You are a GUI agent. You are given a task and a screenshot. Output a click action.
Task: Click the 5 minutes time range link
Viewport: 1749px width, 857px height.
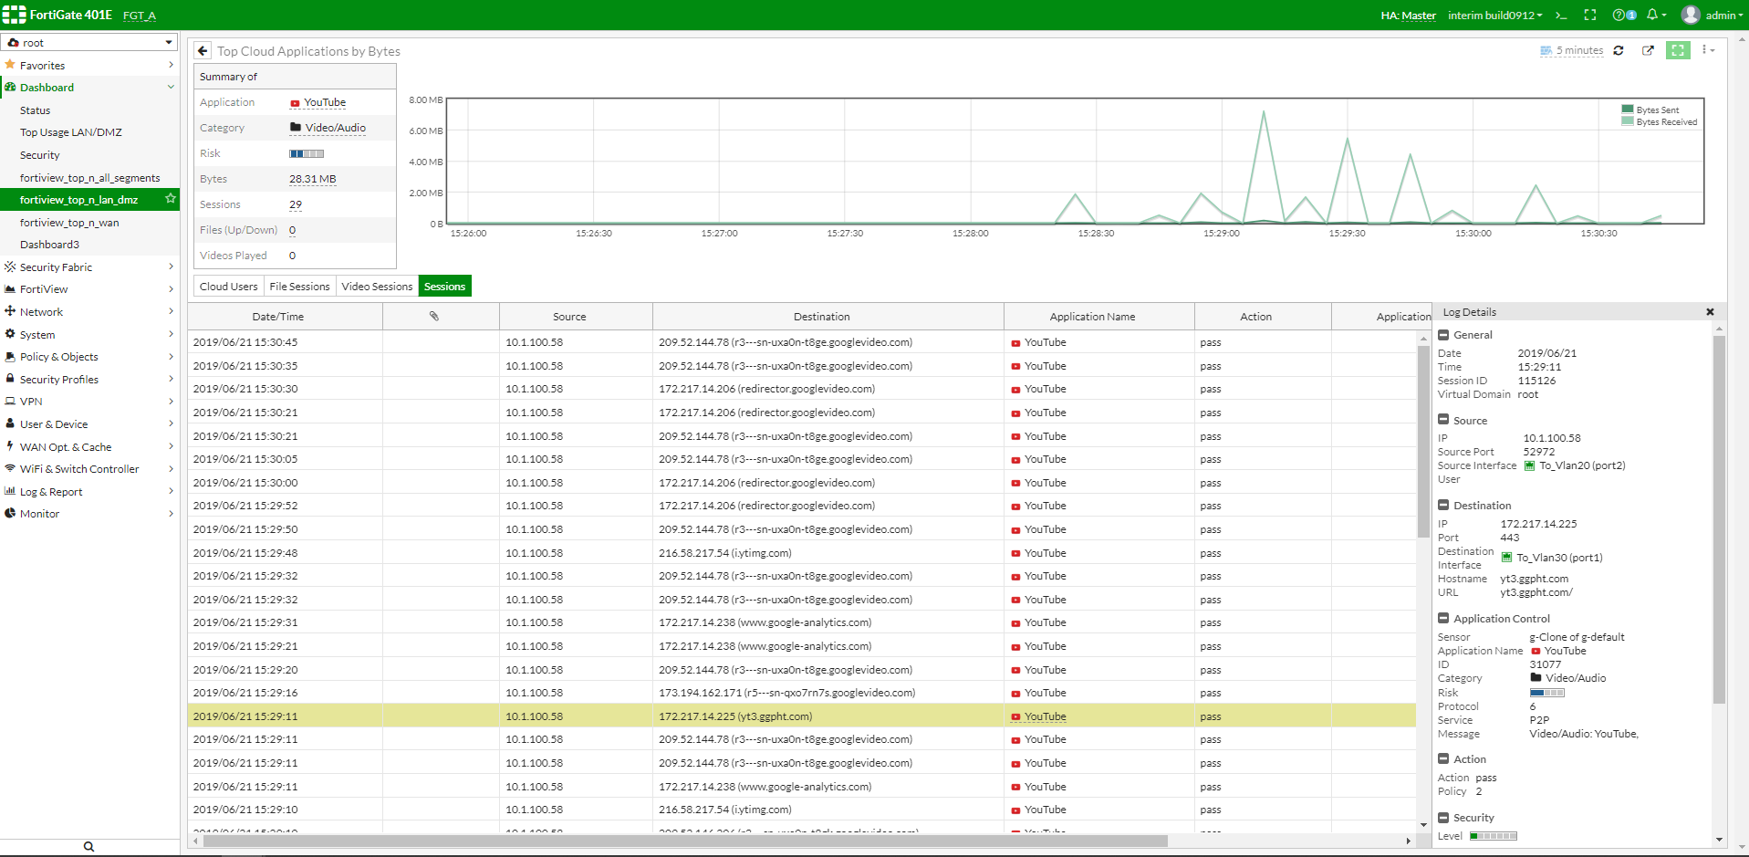(x=1578, y=51)
